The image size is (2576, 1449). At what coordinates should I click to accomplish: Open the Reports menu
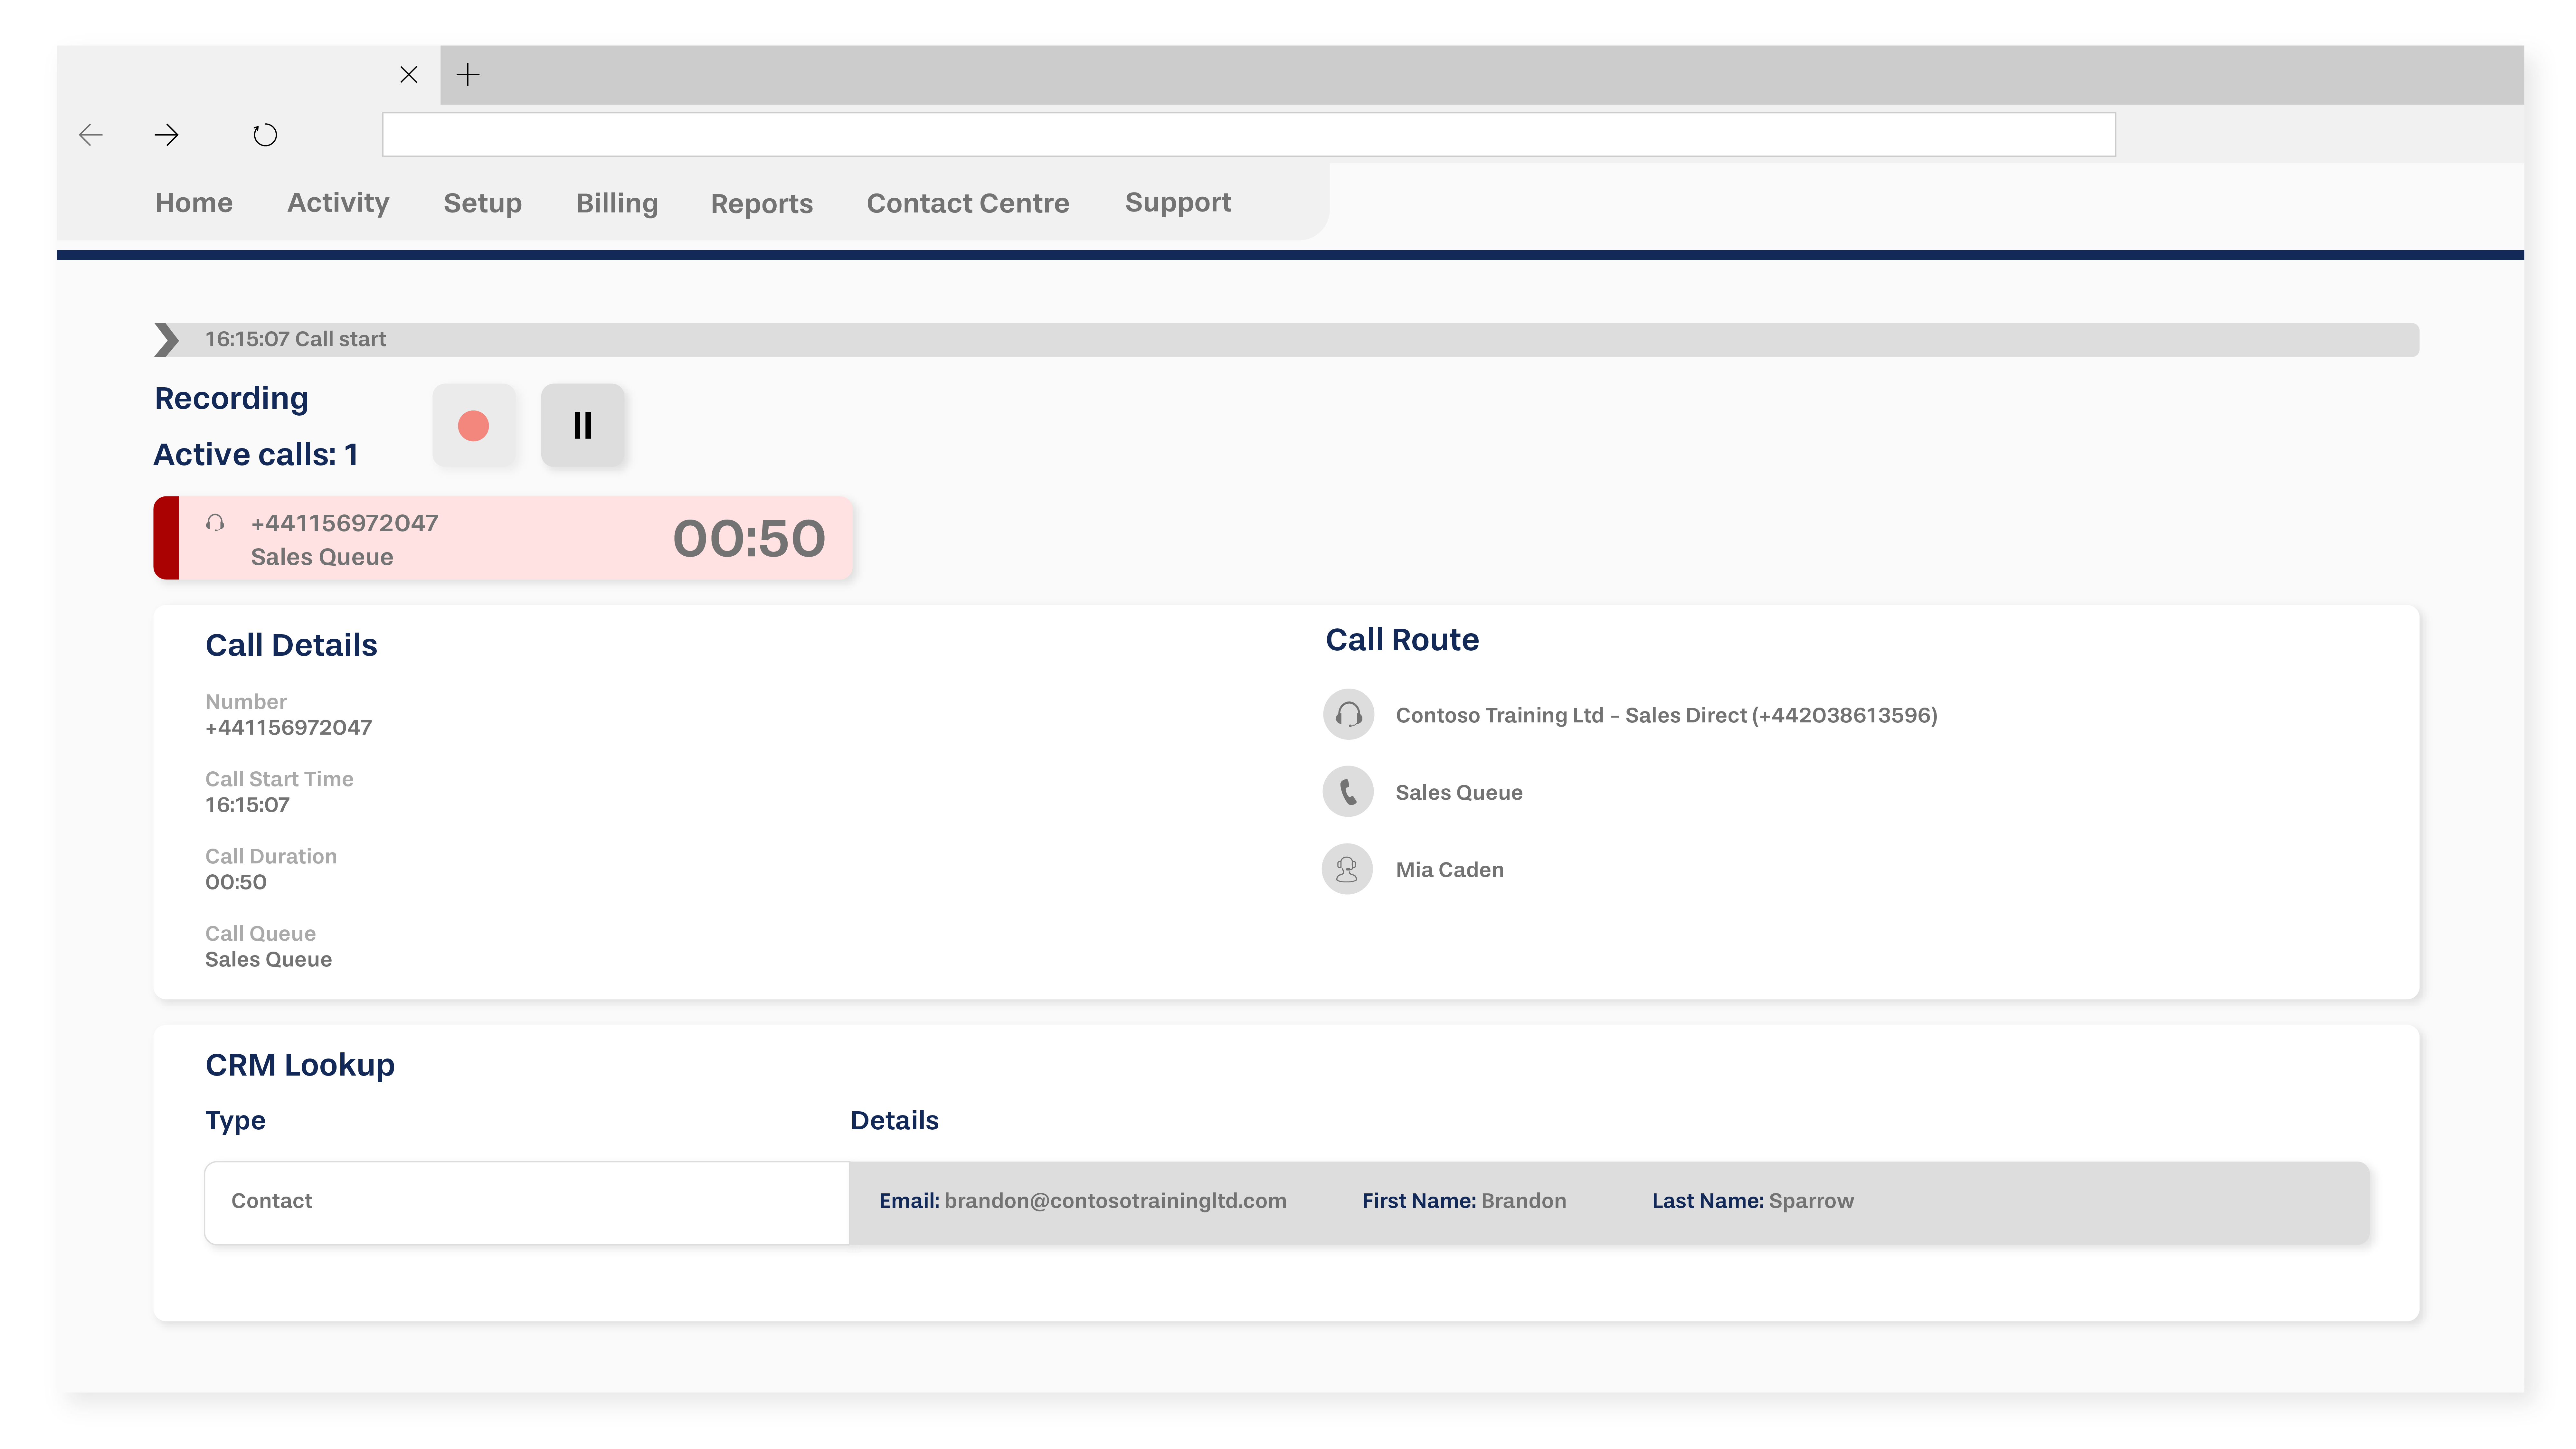(762, 204)
